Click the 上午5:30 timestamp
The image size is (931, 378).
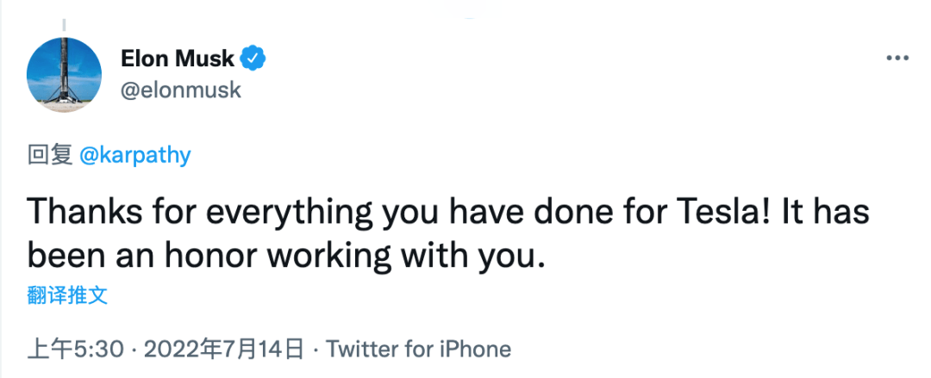pos(76,349)
